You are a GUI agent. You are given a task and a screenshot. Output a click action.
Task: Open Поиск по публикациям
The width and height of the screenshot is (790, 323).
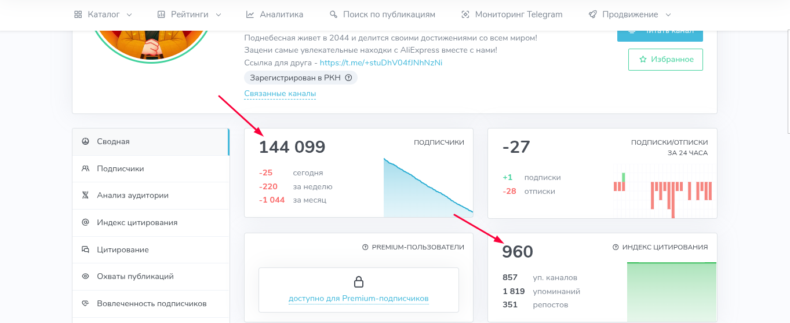coord(382,14)
